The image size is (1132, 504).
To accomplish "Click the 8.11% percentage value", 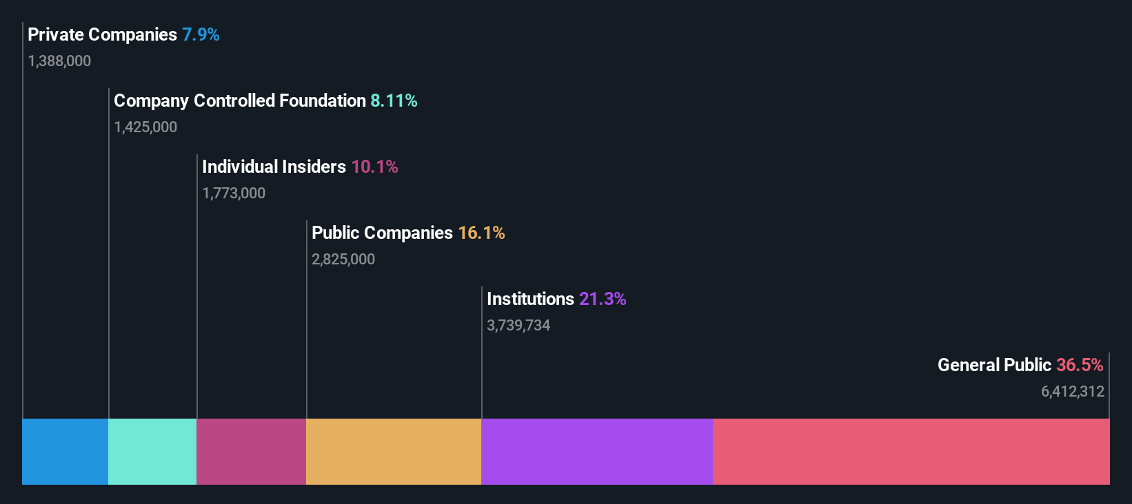I will pos(394,101).
